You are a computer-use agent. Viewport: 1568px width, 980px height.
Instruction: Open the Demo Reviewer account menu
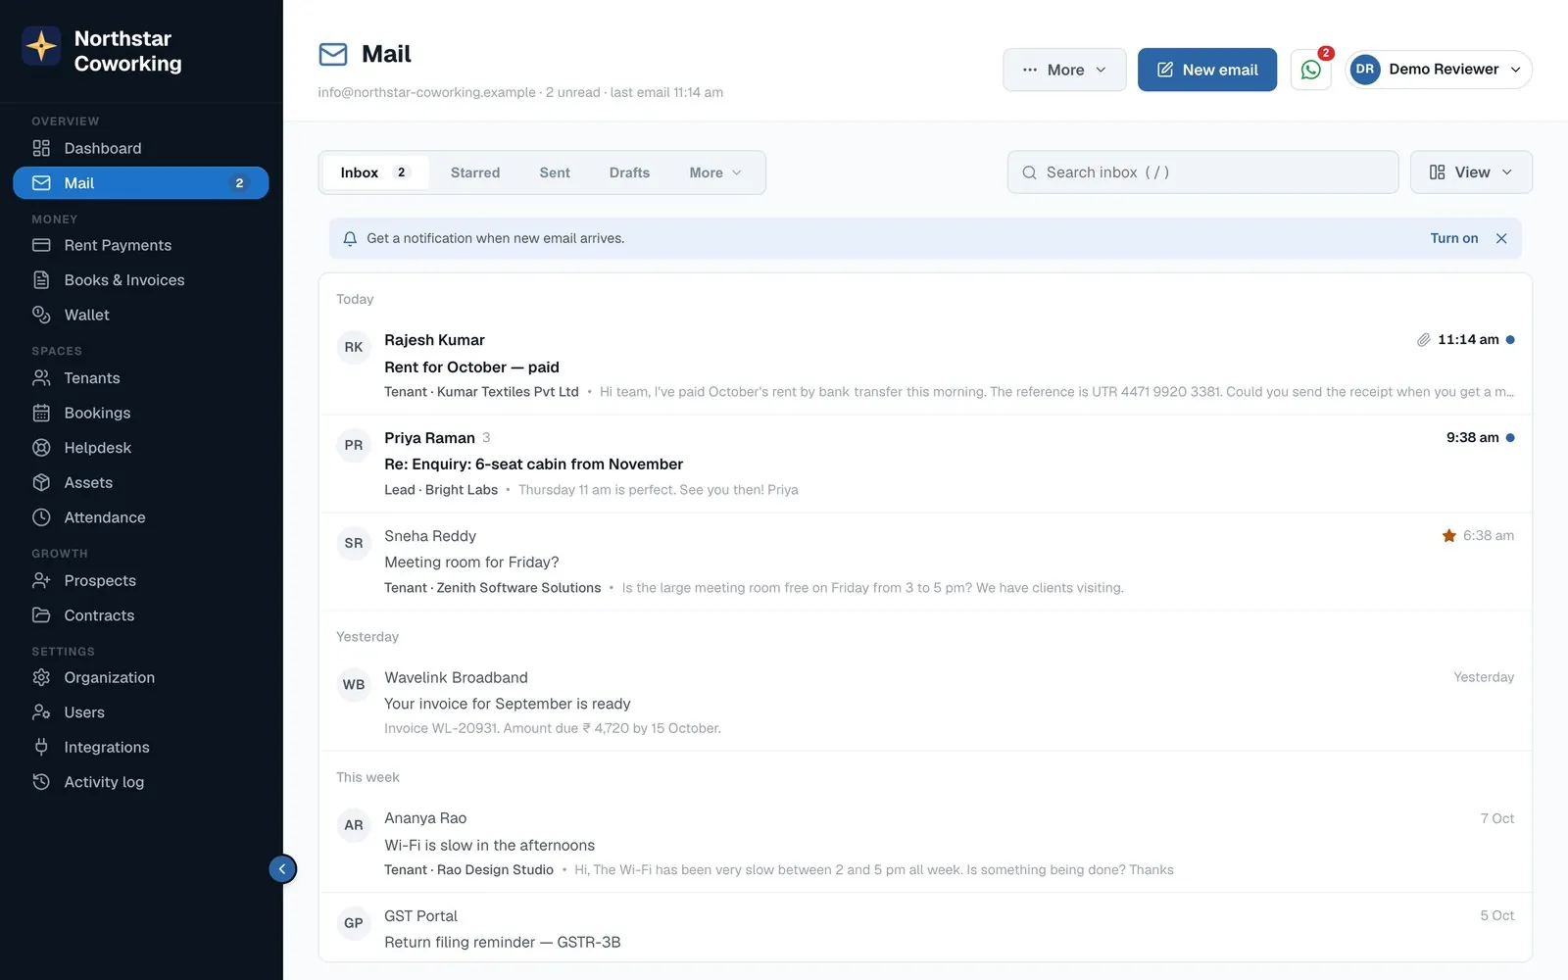tap(1439, 70)
